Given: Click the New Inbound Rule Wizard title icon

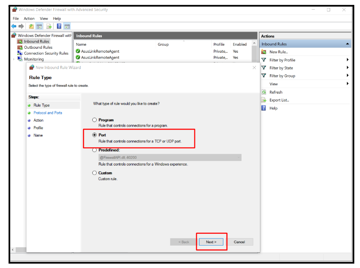Looking at the screenshot, I should pos(32,67).
